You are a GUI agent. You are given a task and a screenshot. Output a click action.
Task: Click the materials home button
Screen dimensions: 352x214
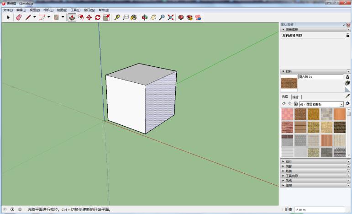pos(295,104)
